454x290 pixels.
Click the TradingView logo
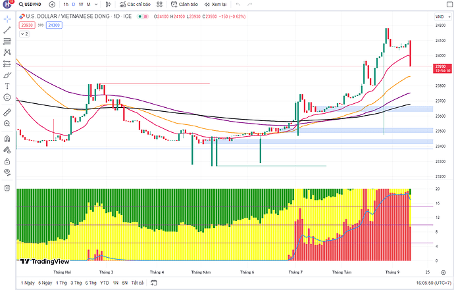(45, 261)
